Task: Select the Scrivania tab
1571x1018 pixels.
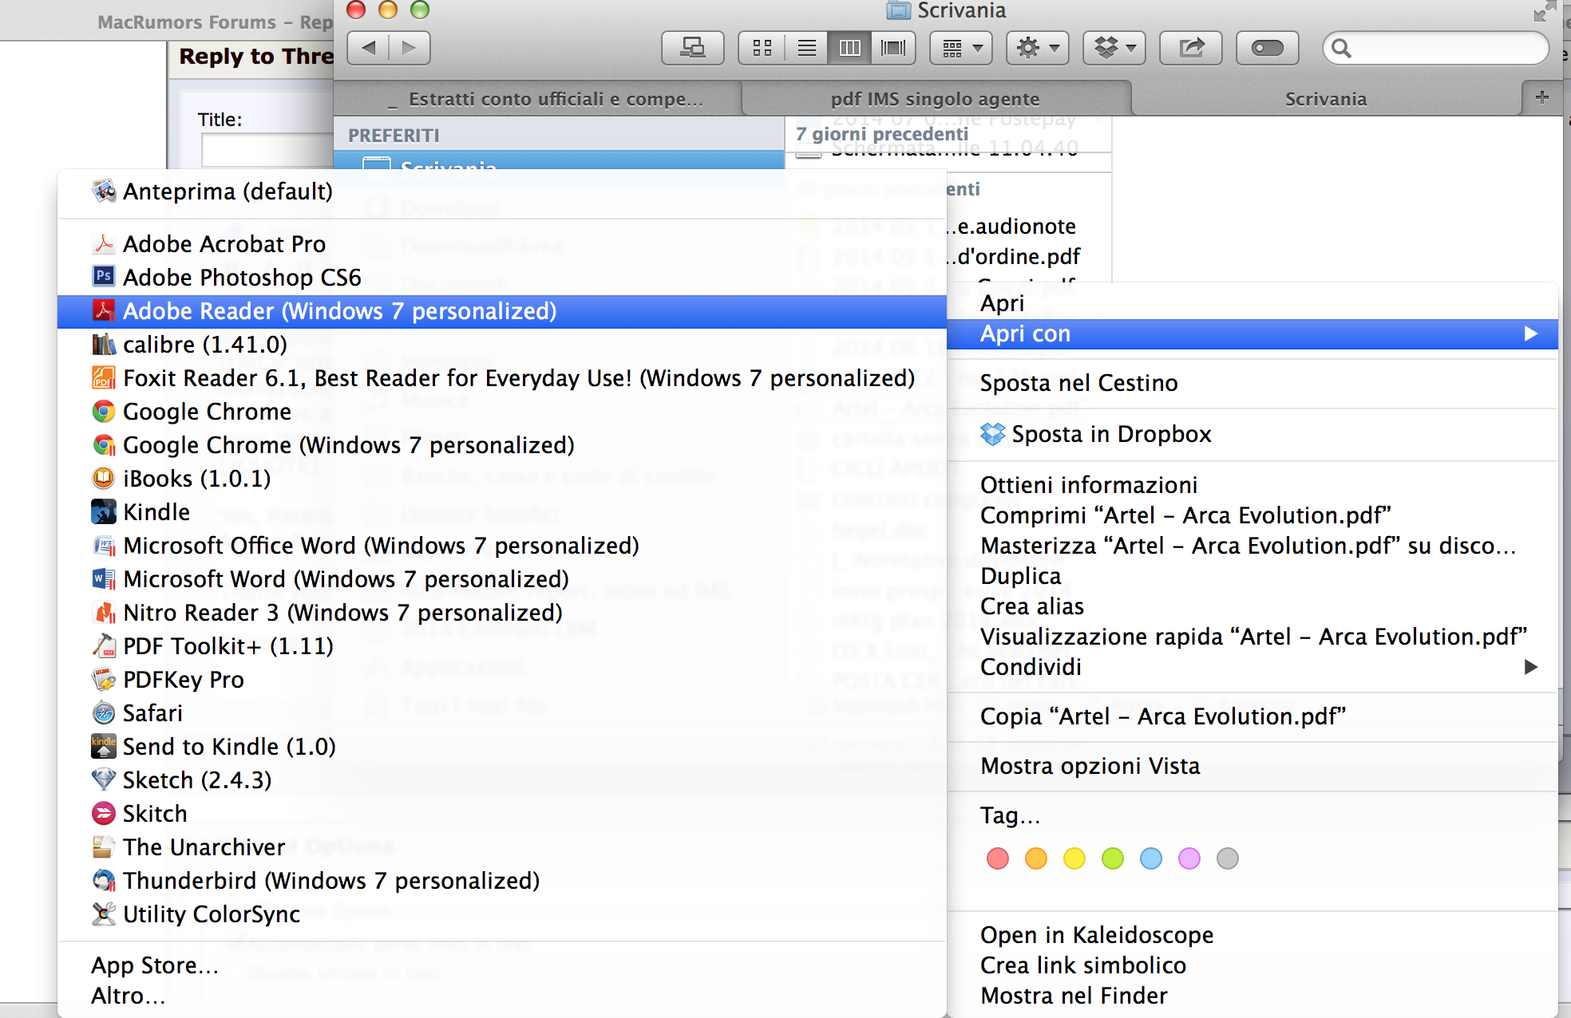Action: click(x=1326, y=99)
